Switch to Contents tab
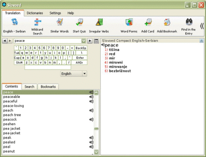This screenshot has height=157, width=206. point(11,87)
